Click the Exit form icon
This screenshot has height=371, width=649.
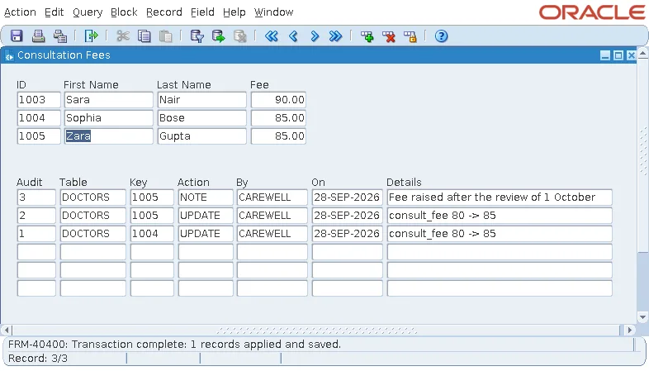[x=91, y=36]
